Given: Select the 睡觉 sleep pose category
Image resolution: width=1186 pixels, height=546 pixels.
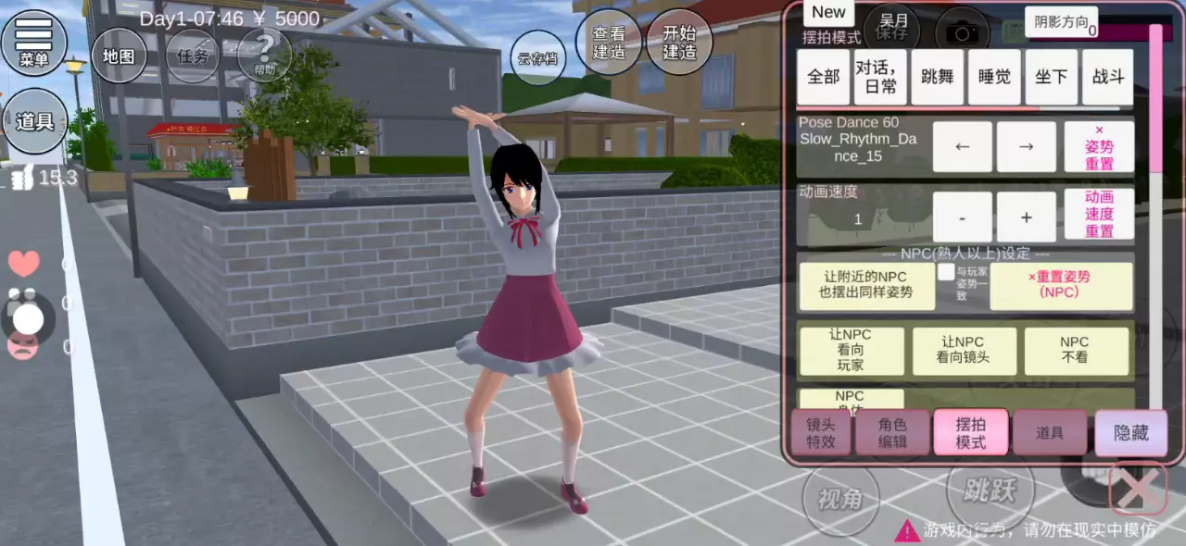Looking at the screenshot, I should coord(994,77).
